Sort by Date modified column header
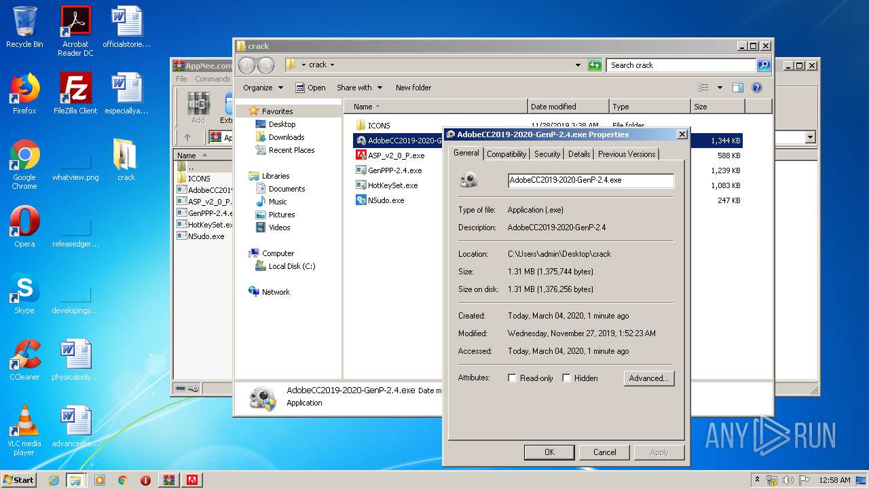The image size is (869, 489). coord(568,107)
